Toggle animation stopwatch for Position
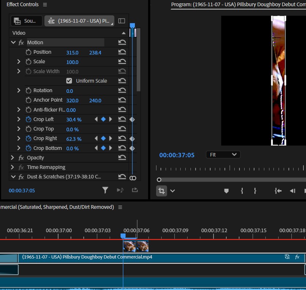Image resolution: width=306 pixels, height=290 pixels. (29, 52)
